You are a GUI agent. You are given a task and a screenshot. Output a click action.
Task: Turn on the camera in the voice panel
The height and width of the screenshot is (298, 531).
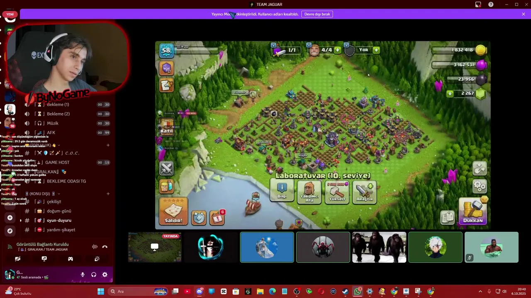(x=17, y=259)
